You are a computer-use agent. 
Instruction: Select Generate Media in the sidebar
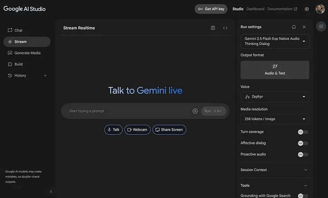27,53
